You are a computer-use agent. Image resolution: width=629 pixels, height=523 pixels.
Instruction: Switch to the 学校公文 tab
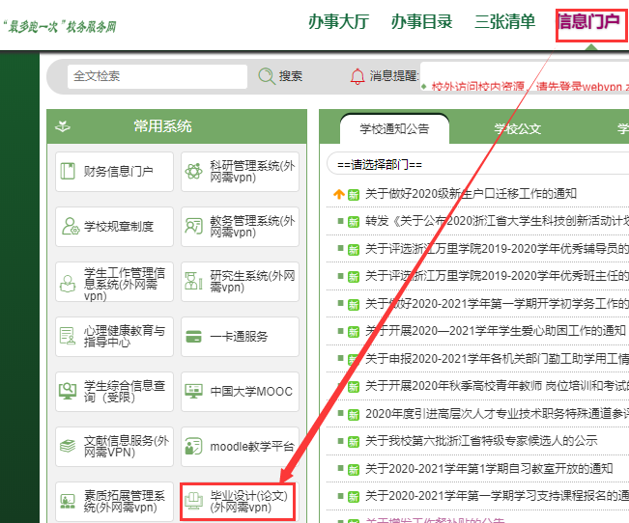[517, 127]
